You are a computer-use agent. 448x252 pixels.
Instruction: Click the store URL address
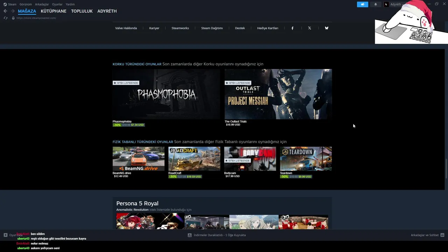tap(36, 18)
